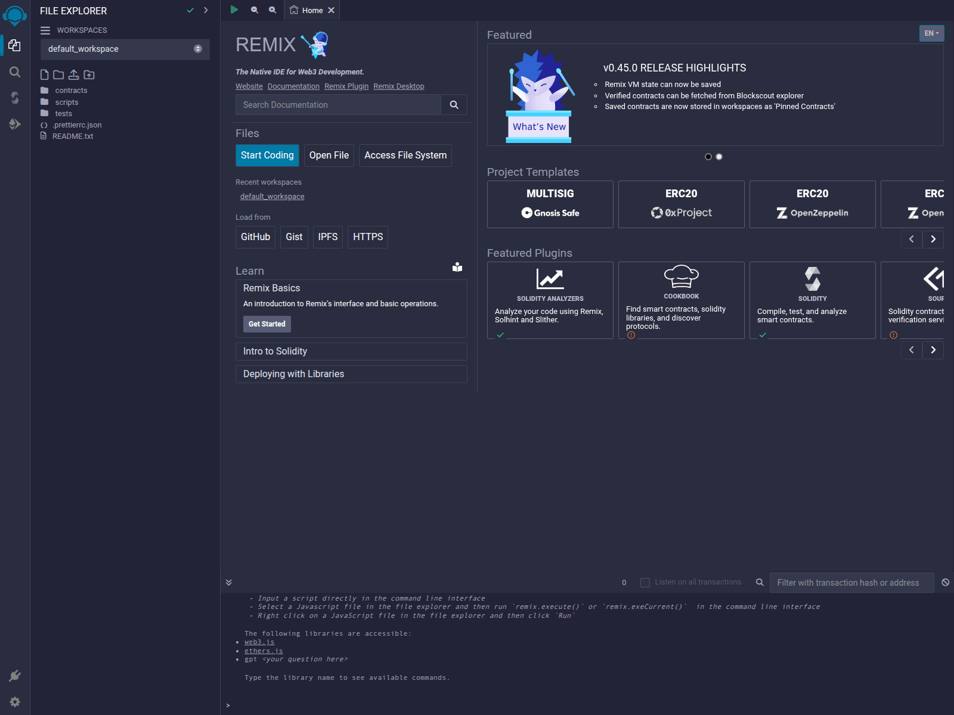Create a new folder in the workspace
954x715 pixels.
pyautogui.click(x=58, y=74)
